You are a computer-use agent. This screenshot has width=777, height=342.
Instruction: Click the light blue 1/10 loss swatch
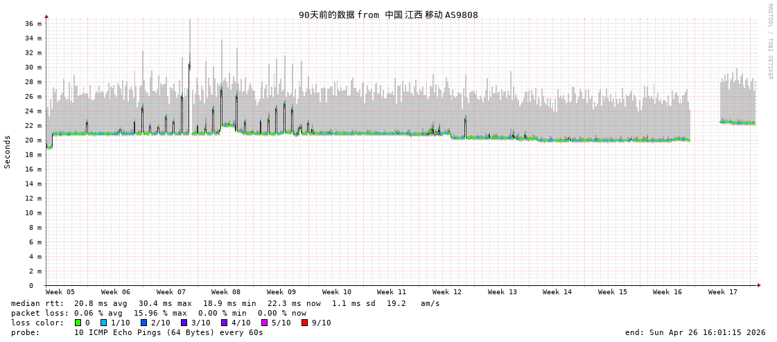(x=104, y=323)
